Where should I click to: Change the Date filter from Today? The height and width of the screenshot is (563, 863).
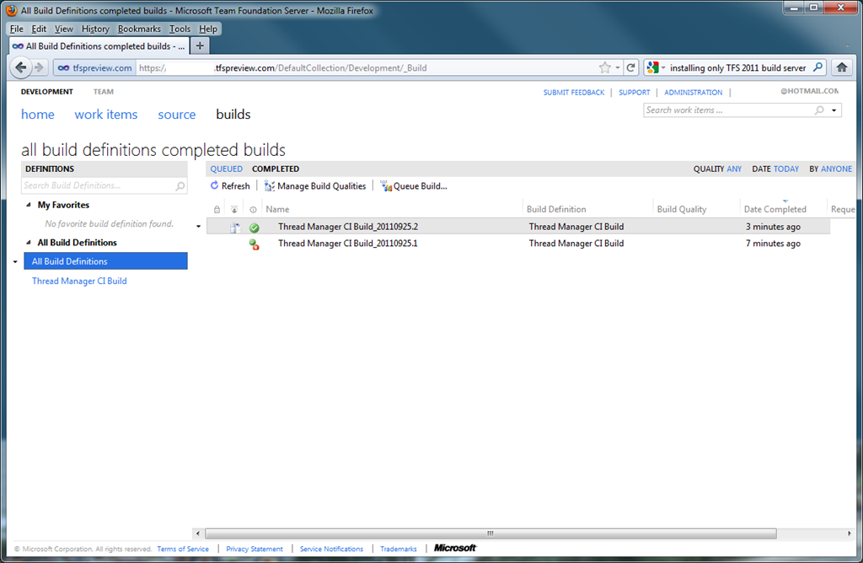tap(785, 169)
